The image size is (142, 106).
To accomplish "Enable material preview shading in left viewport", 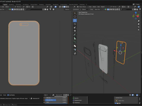I will [66, 7].
